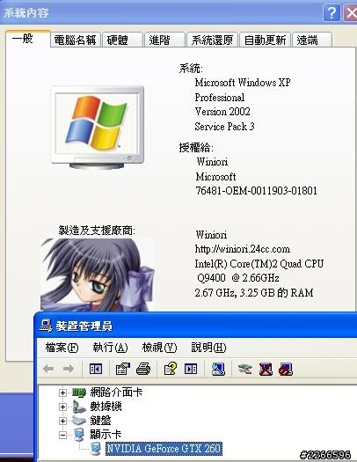Click the forward arrow in Device Manager toolbar

pyautogui.click(x=69, y=369)
